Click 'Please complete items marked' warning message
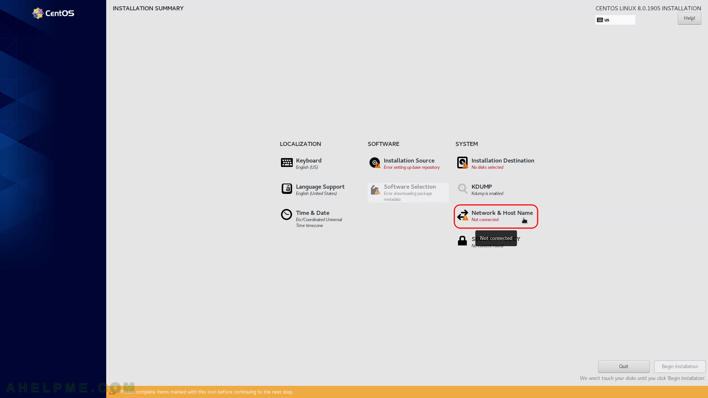 [x=206, y=392]
